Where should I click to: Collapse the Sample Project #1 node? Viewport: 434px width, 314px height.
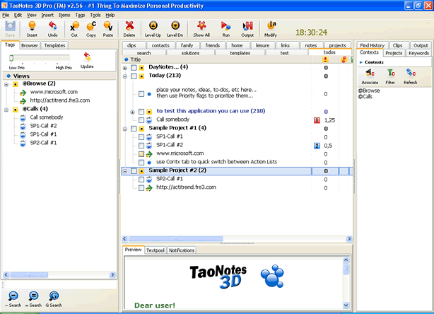125,129
